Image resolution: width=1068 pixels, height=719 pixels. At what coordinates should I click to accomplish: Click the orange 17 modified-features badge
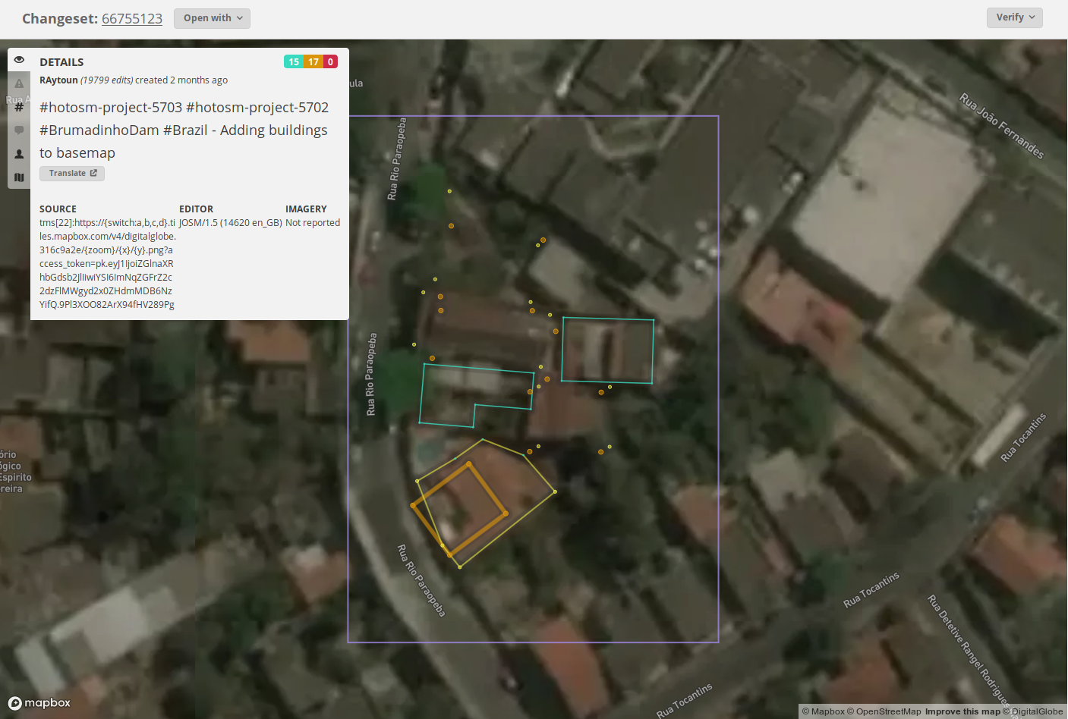pyautogui.click(x=313, y=62)
